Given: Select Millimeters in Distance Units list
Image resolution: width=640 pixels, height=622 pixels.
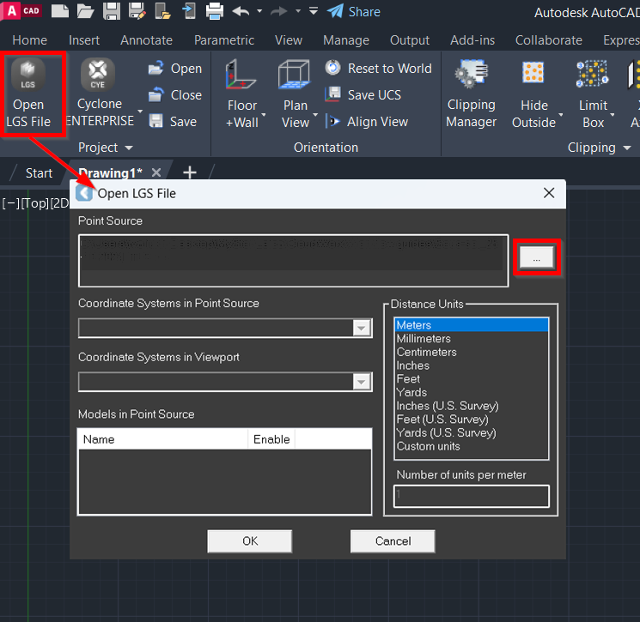Looking at the screenshot, I should pyautogui.click(x=424, y=339).
